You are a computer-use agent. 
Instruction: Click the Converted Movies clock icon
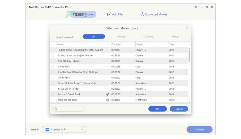(x=142, y=14)
